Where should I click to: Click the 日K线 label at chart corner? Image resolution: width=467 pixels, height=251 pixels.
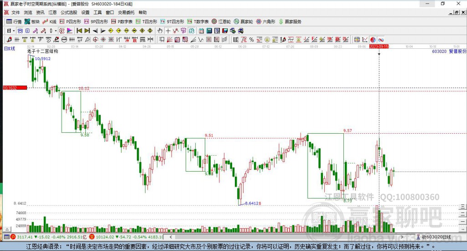[x=9, y=48]
